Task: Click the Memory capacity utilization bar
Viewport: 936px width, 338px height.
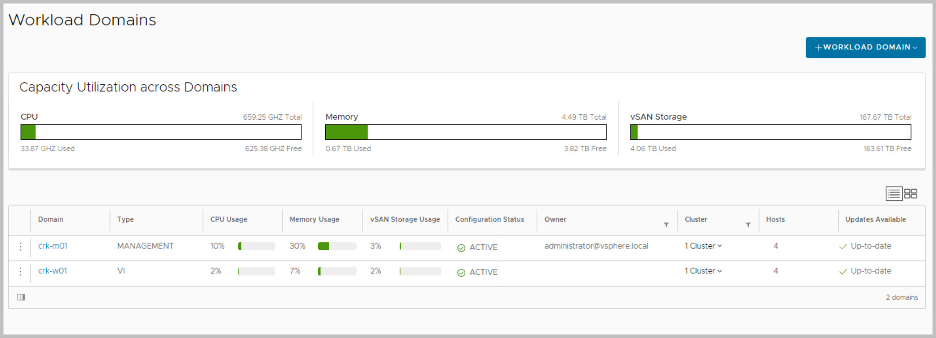Action: point(465,132)
